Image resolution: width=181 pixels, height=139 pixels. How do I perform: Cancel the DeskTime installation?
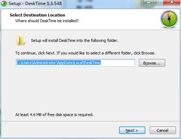coord(163,130)
